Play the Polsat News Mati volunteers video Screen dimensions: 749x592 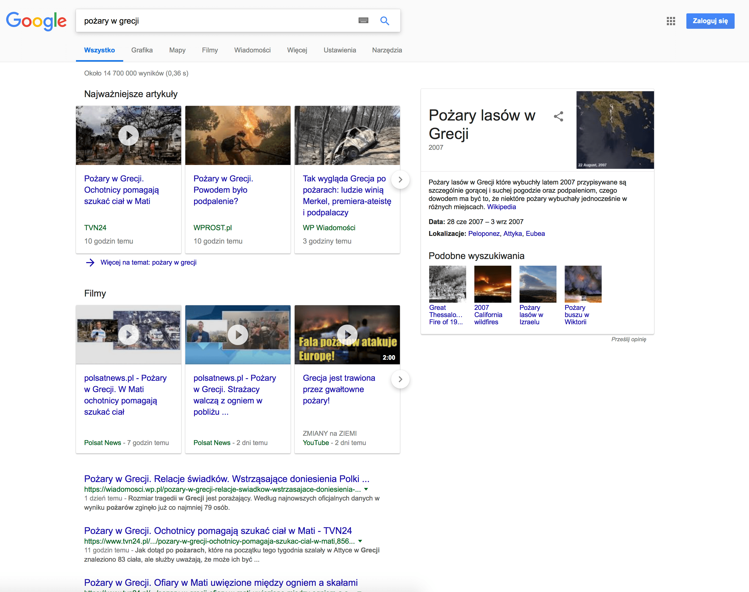tap(128, 335)
